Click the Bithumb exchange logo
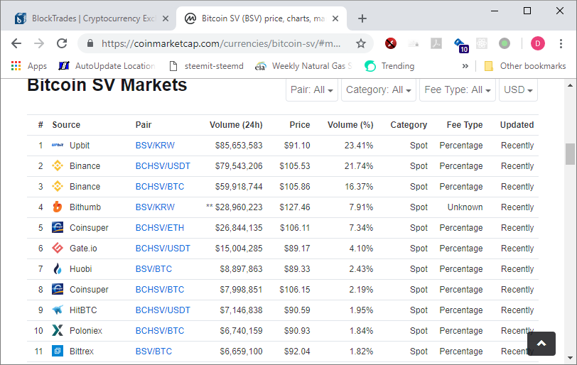Image resolution: width=577 pixels, height=365 pixels. (x=58, y=207)
